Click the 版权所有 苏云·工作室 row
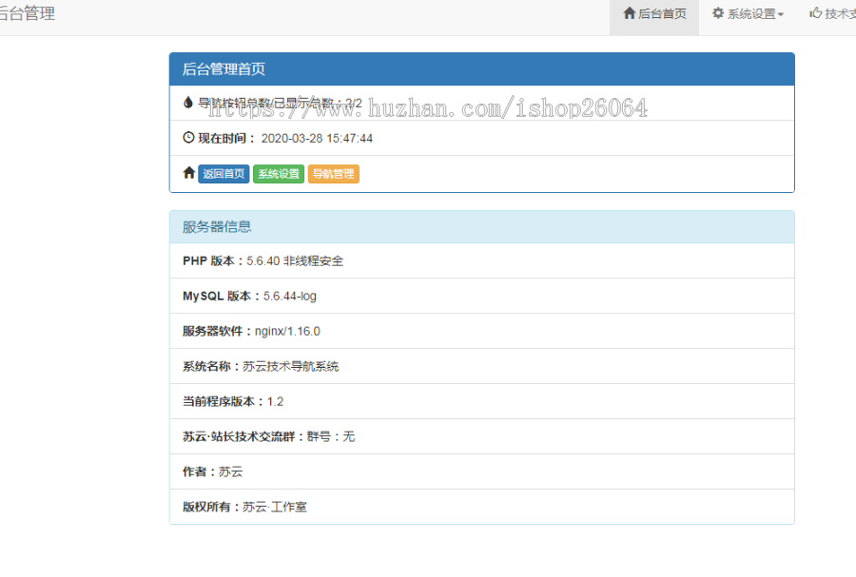This screenshot has width=856, height=577. (x=482, y=508)
